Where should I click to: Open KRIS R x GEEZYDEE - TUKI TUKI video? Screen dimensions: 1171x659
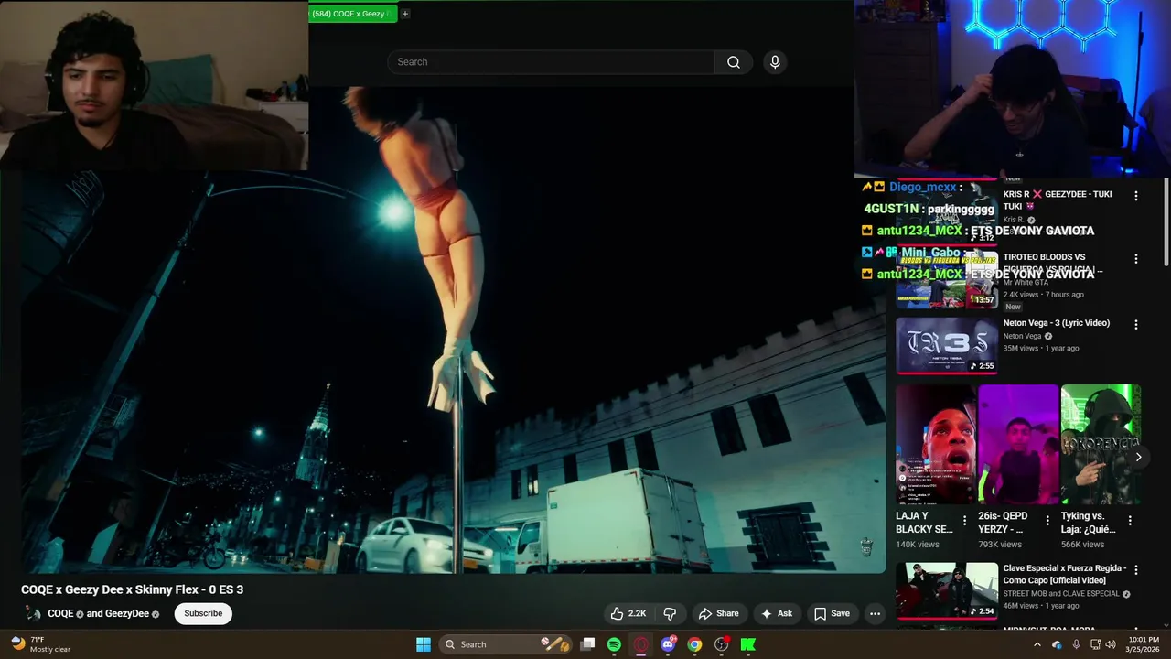pos(1057,200)
